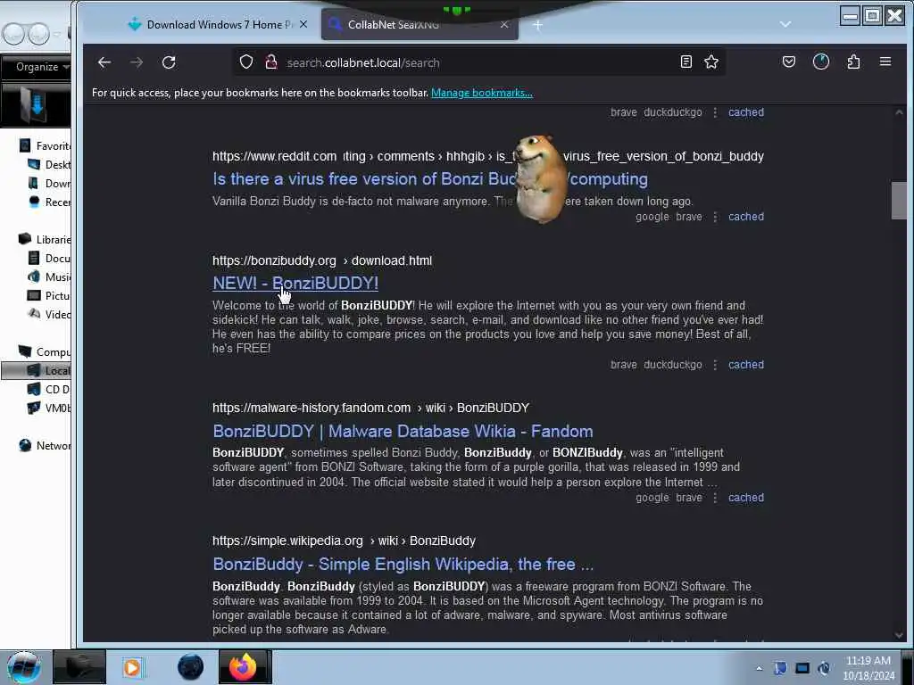Open a new browser tab with plus
914x685 pixels.
coord(537,25)
